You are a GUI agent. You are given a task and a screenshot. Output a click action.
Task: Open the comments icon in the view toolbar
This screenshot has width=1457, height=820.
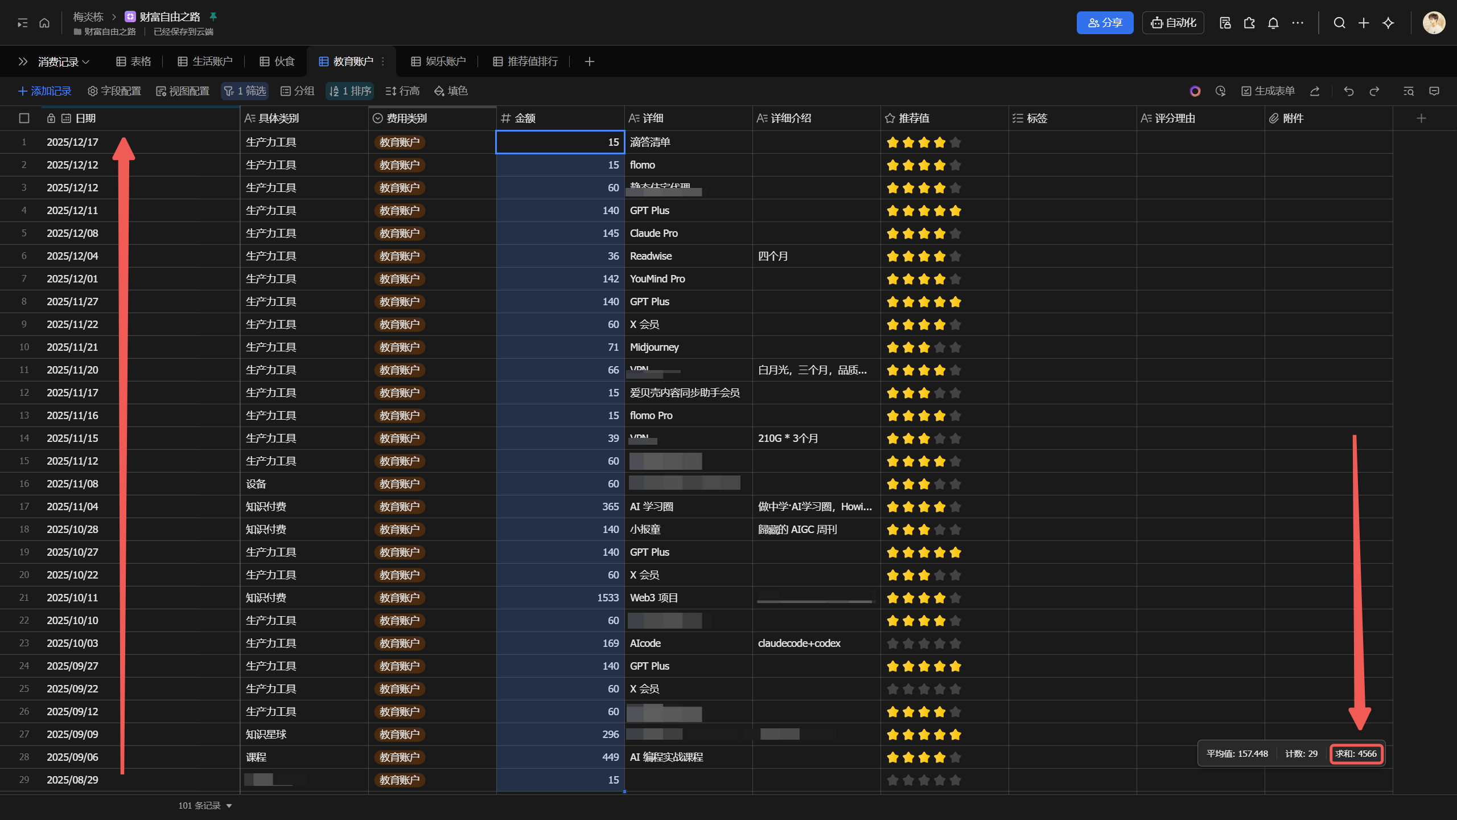[x=1434, y=91]
